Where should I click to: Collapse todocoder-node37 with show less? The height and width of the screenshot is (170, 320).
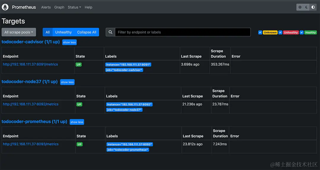click(x=67, y=82)
